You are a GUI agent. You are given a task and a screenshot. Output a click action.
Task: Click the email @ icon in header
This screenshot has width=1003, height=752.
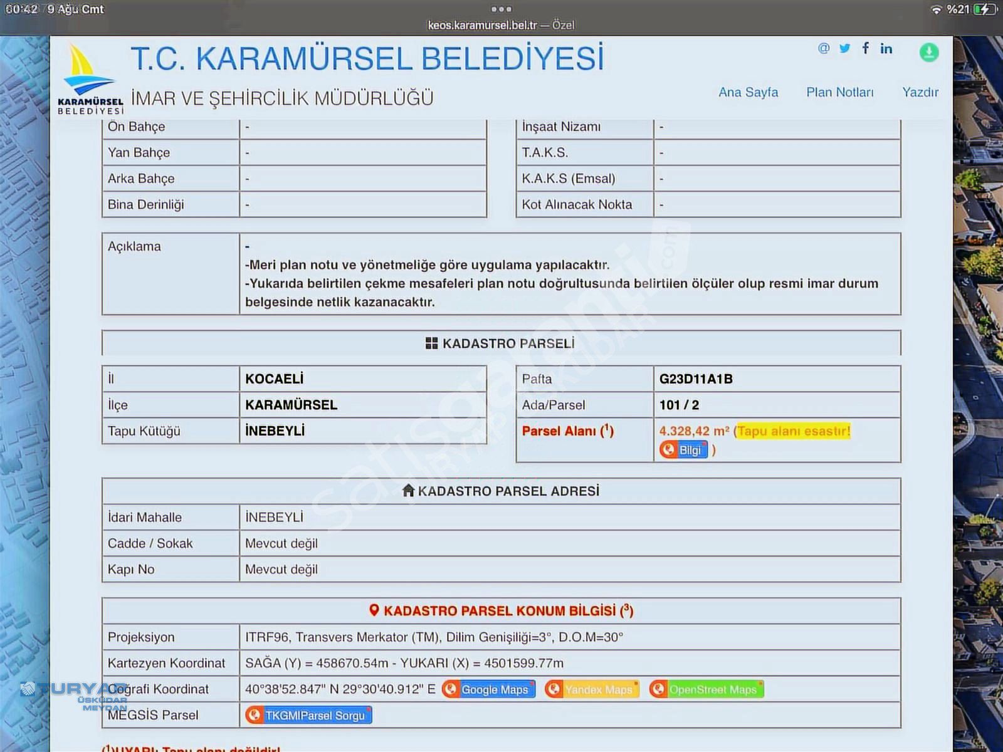pyautogui.click(x=823, y=48)
